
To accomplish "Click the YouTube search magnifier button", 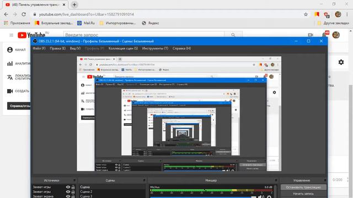I will click(233, 35).
